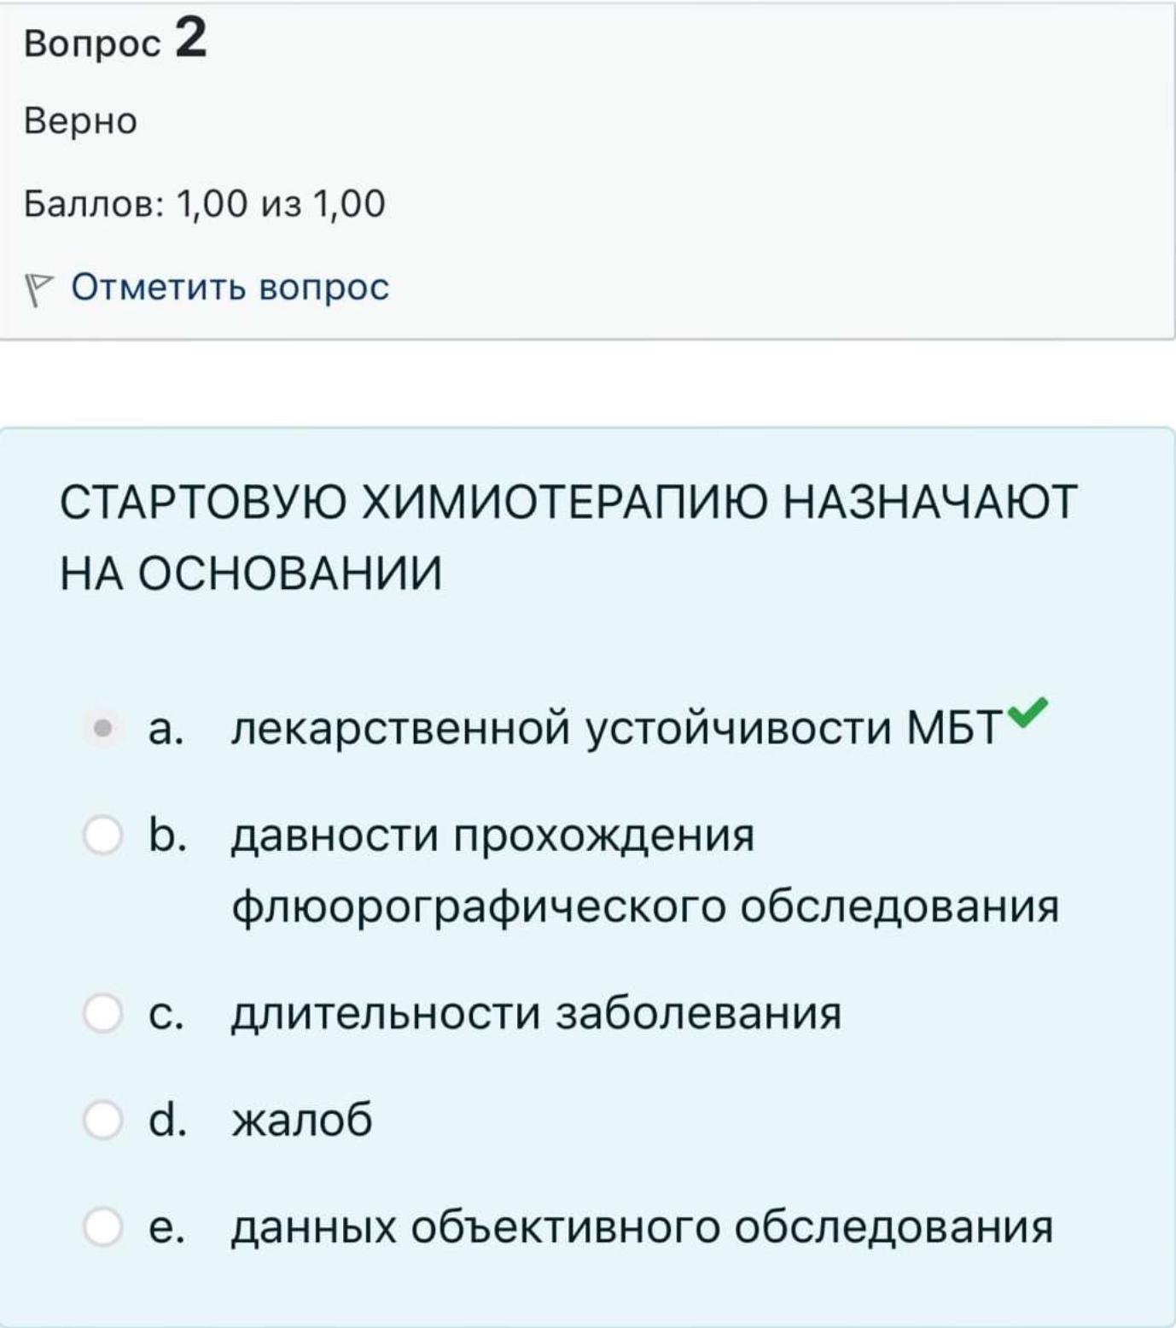The image size is (1176, 1328).
Task: Click the Верно status text
Action: pos(80,121)
